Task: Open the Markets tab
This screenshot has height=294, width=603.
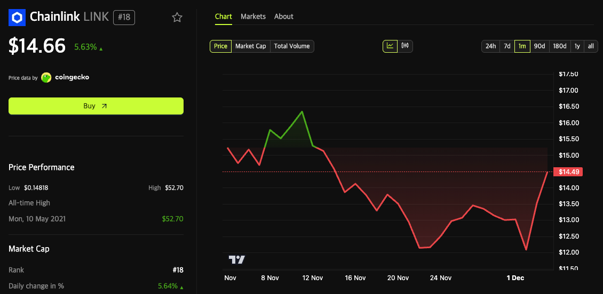Action: [253, 17]
